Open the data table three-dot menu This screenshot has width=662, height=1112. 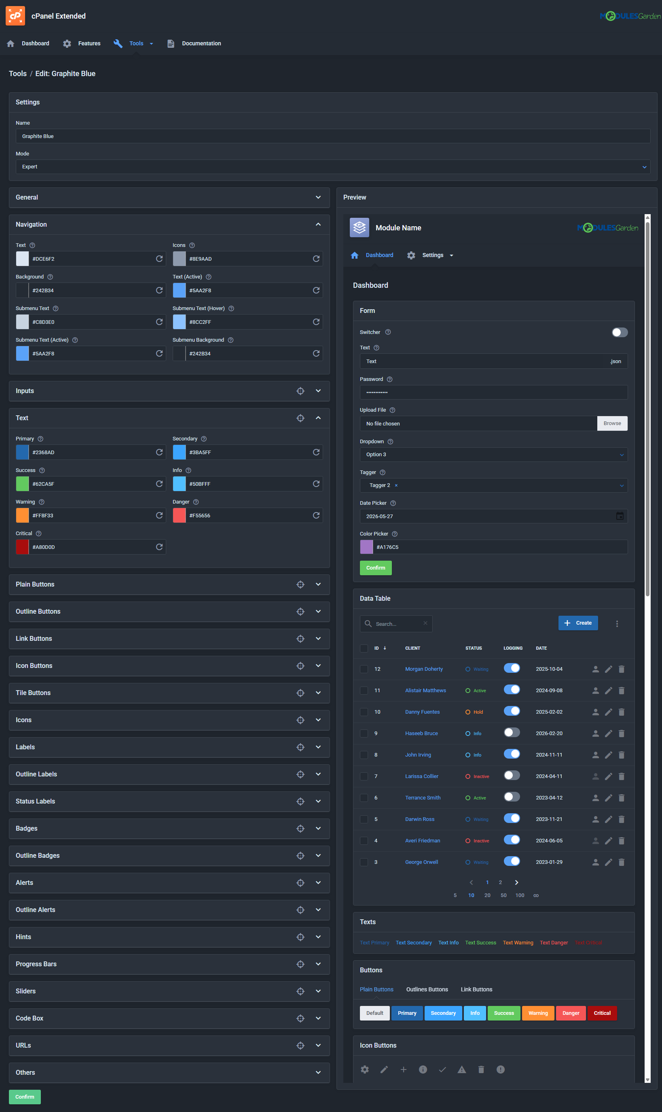point(617,624)
